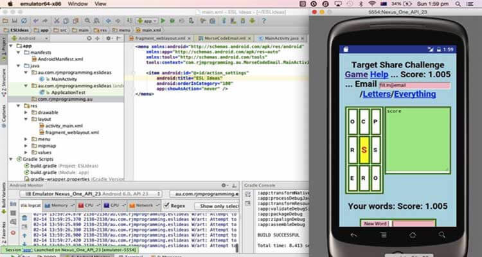Click the Help question mark icon
Image resolution: width=482 pixels, height=257 pixels.
click(263, 21)
